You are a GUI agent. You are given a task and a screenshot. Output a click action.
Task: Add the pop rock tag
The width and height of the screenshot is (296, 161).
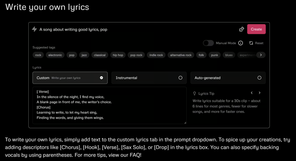[136, 55]
